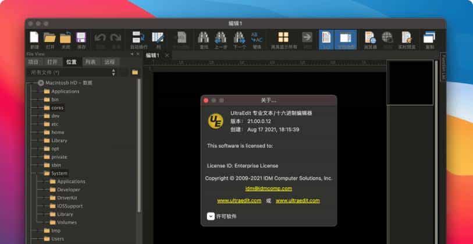This screenshot has width=473, height=244.
Task: Click the greyed-out globe toolbar icon
Action: click(387, 37)
